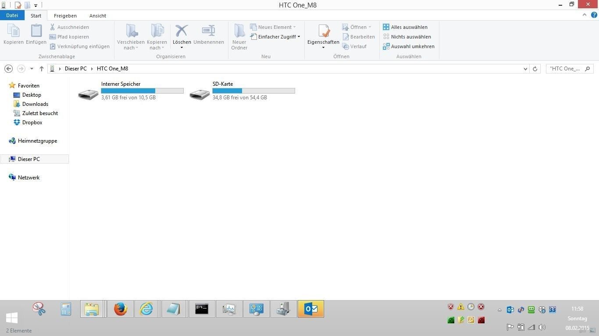Select Dieser PC in the navigation pane
Image resolution: width=599 pixels, height=336 pixels.
point(34,159)
